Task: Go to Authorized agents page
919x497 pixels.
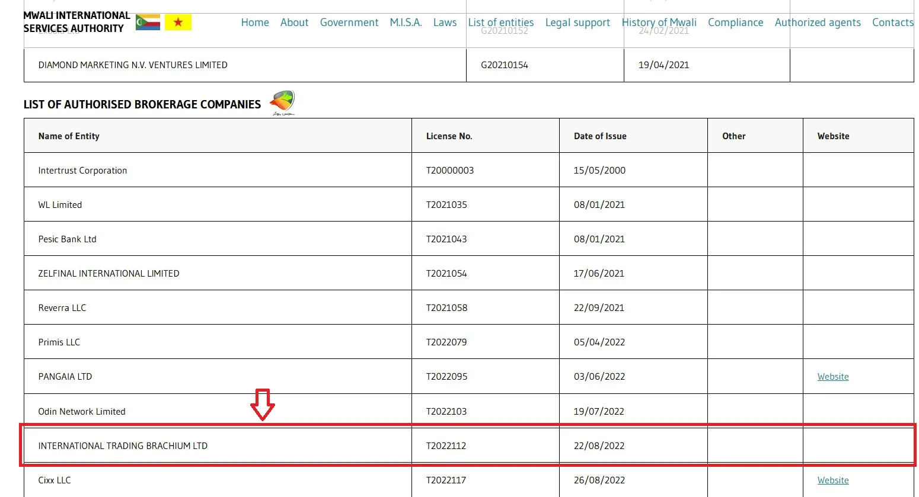Action: pos(818,23)
